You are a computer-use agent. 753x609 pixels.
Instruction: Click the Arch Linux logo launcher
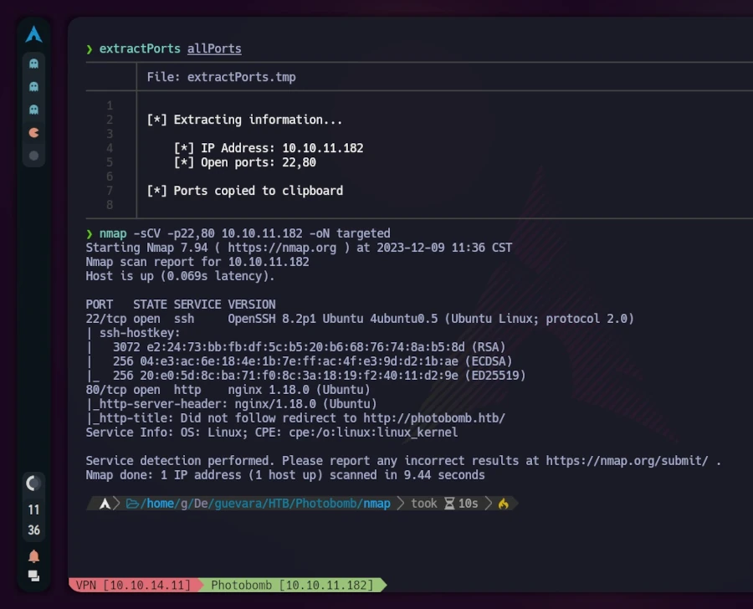[x=33, y=34]
